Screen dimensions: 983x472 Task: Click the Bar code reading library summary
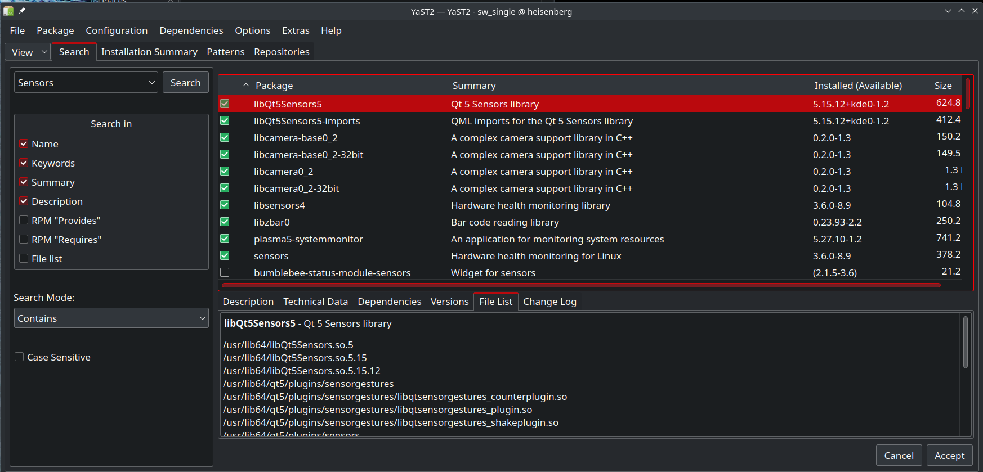click(x=505, y=222)
